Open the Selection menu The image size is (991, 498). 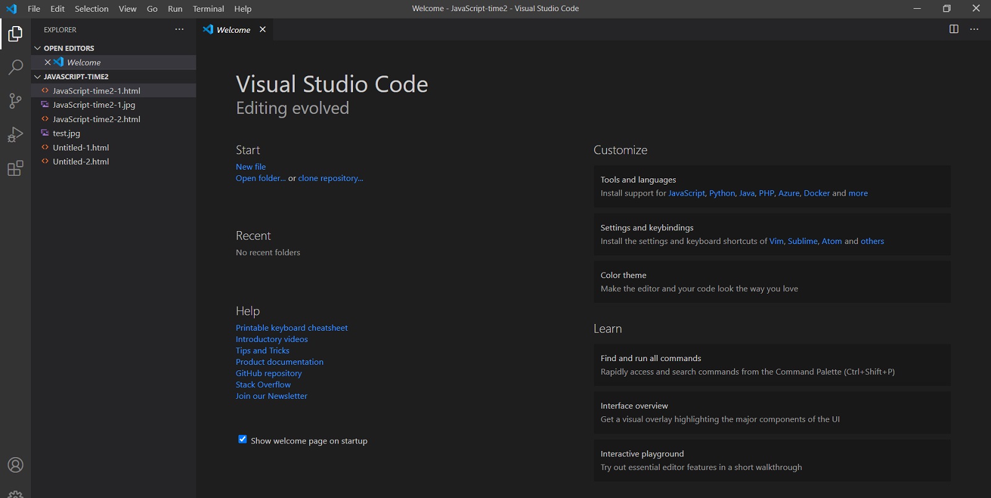click(92, 9)
